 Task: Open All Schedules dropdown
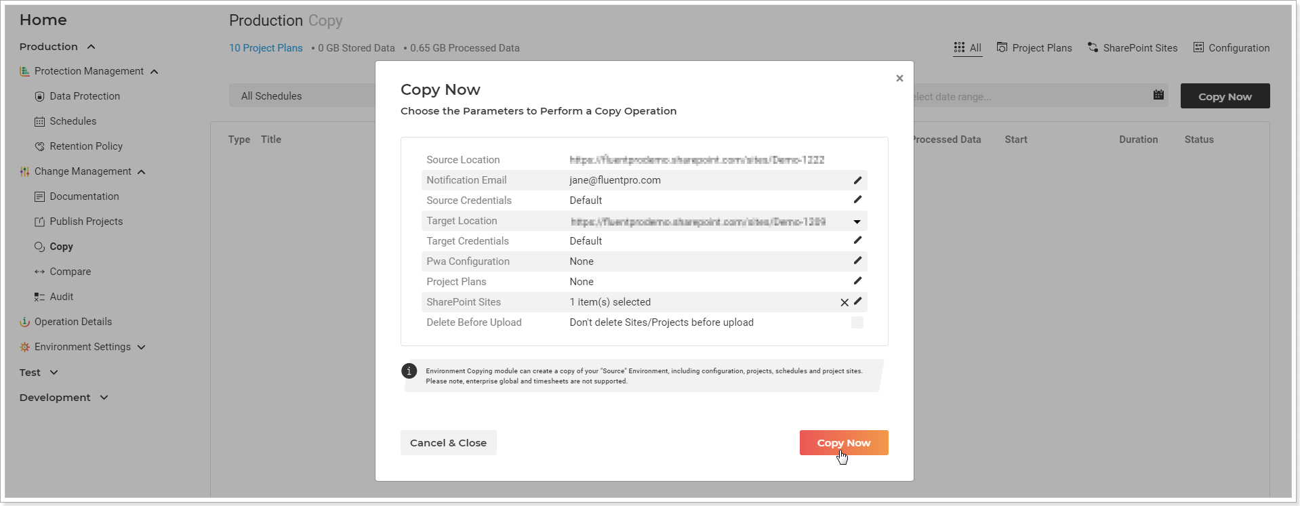click(x=302, y=96)
